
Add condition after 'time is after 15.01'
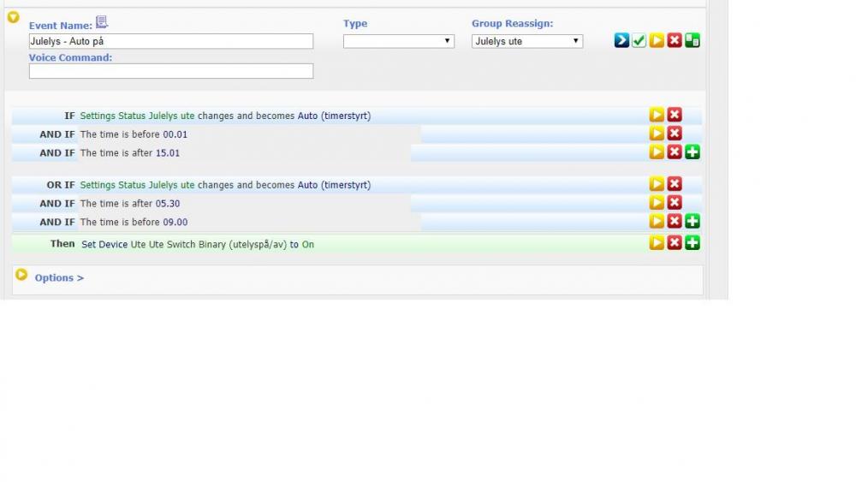pos(693,152)
